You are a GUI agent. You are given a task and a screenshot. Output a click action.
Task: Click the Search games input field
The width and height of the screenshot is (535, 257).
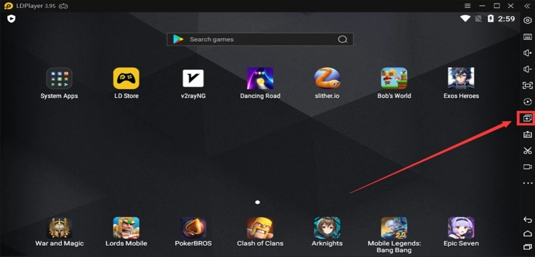pos(260,40)
